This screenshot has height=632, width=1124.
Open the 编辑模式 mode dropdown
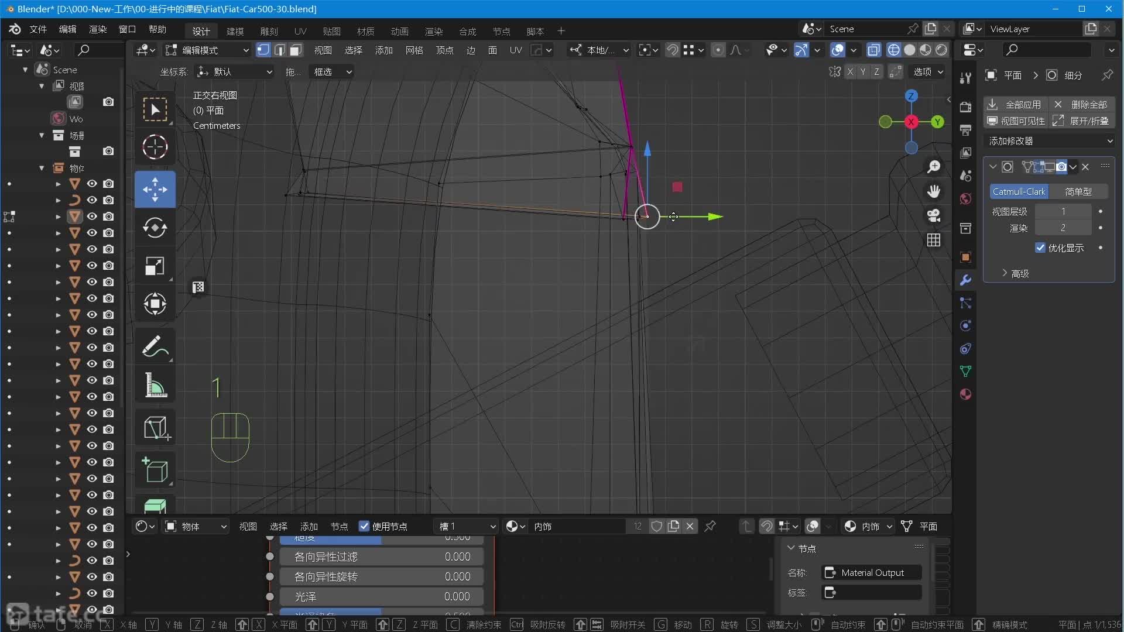pos(207,50)
